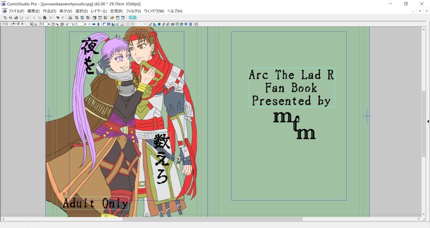The image size is (430, 228).
Task: Open the 編集(E) menu
Action: click(33, 11)
